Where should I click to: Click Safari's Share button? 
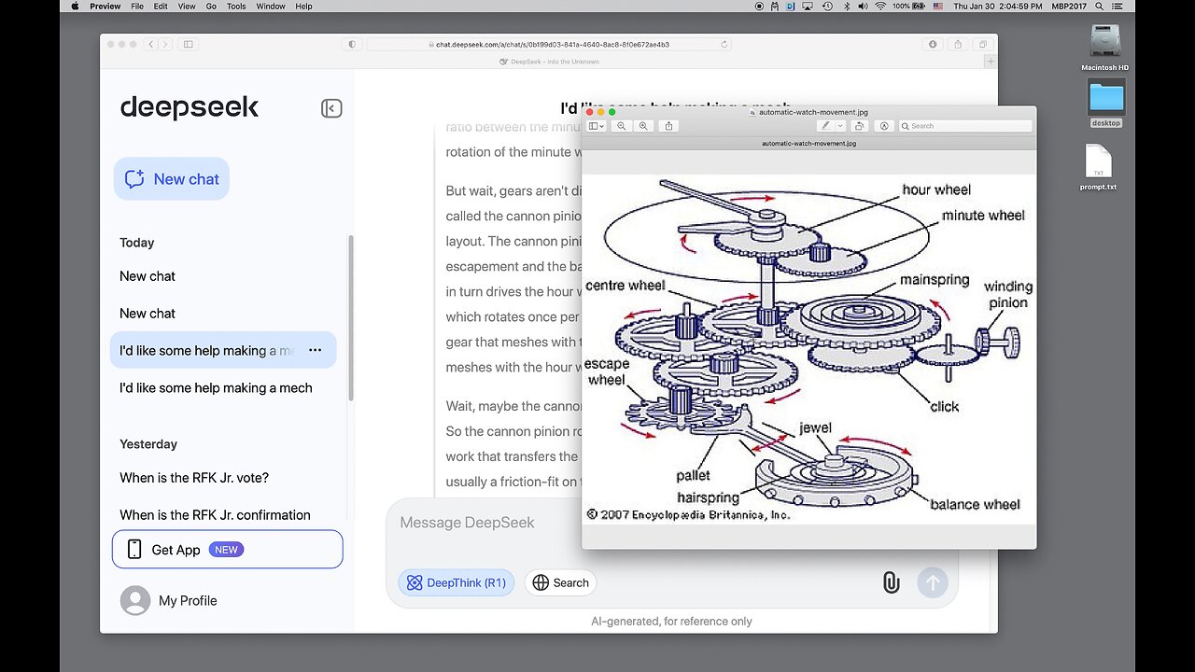[957, 44]
